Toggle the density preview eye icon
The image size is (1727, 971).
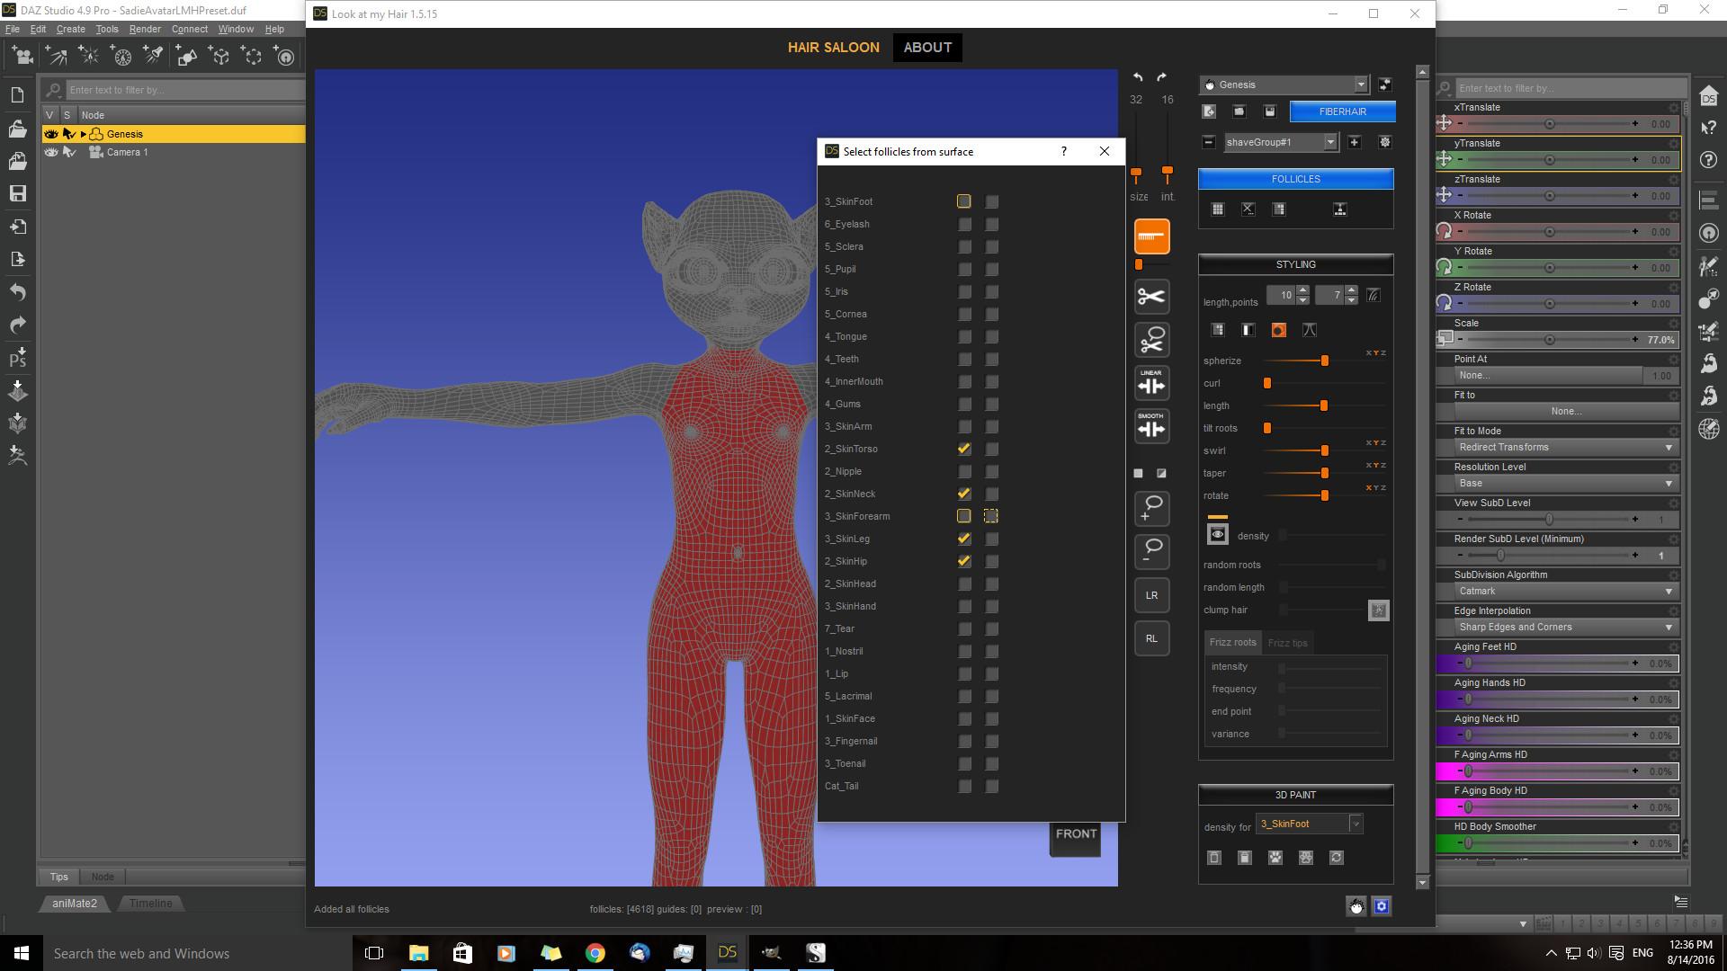click(1217, 535)
